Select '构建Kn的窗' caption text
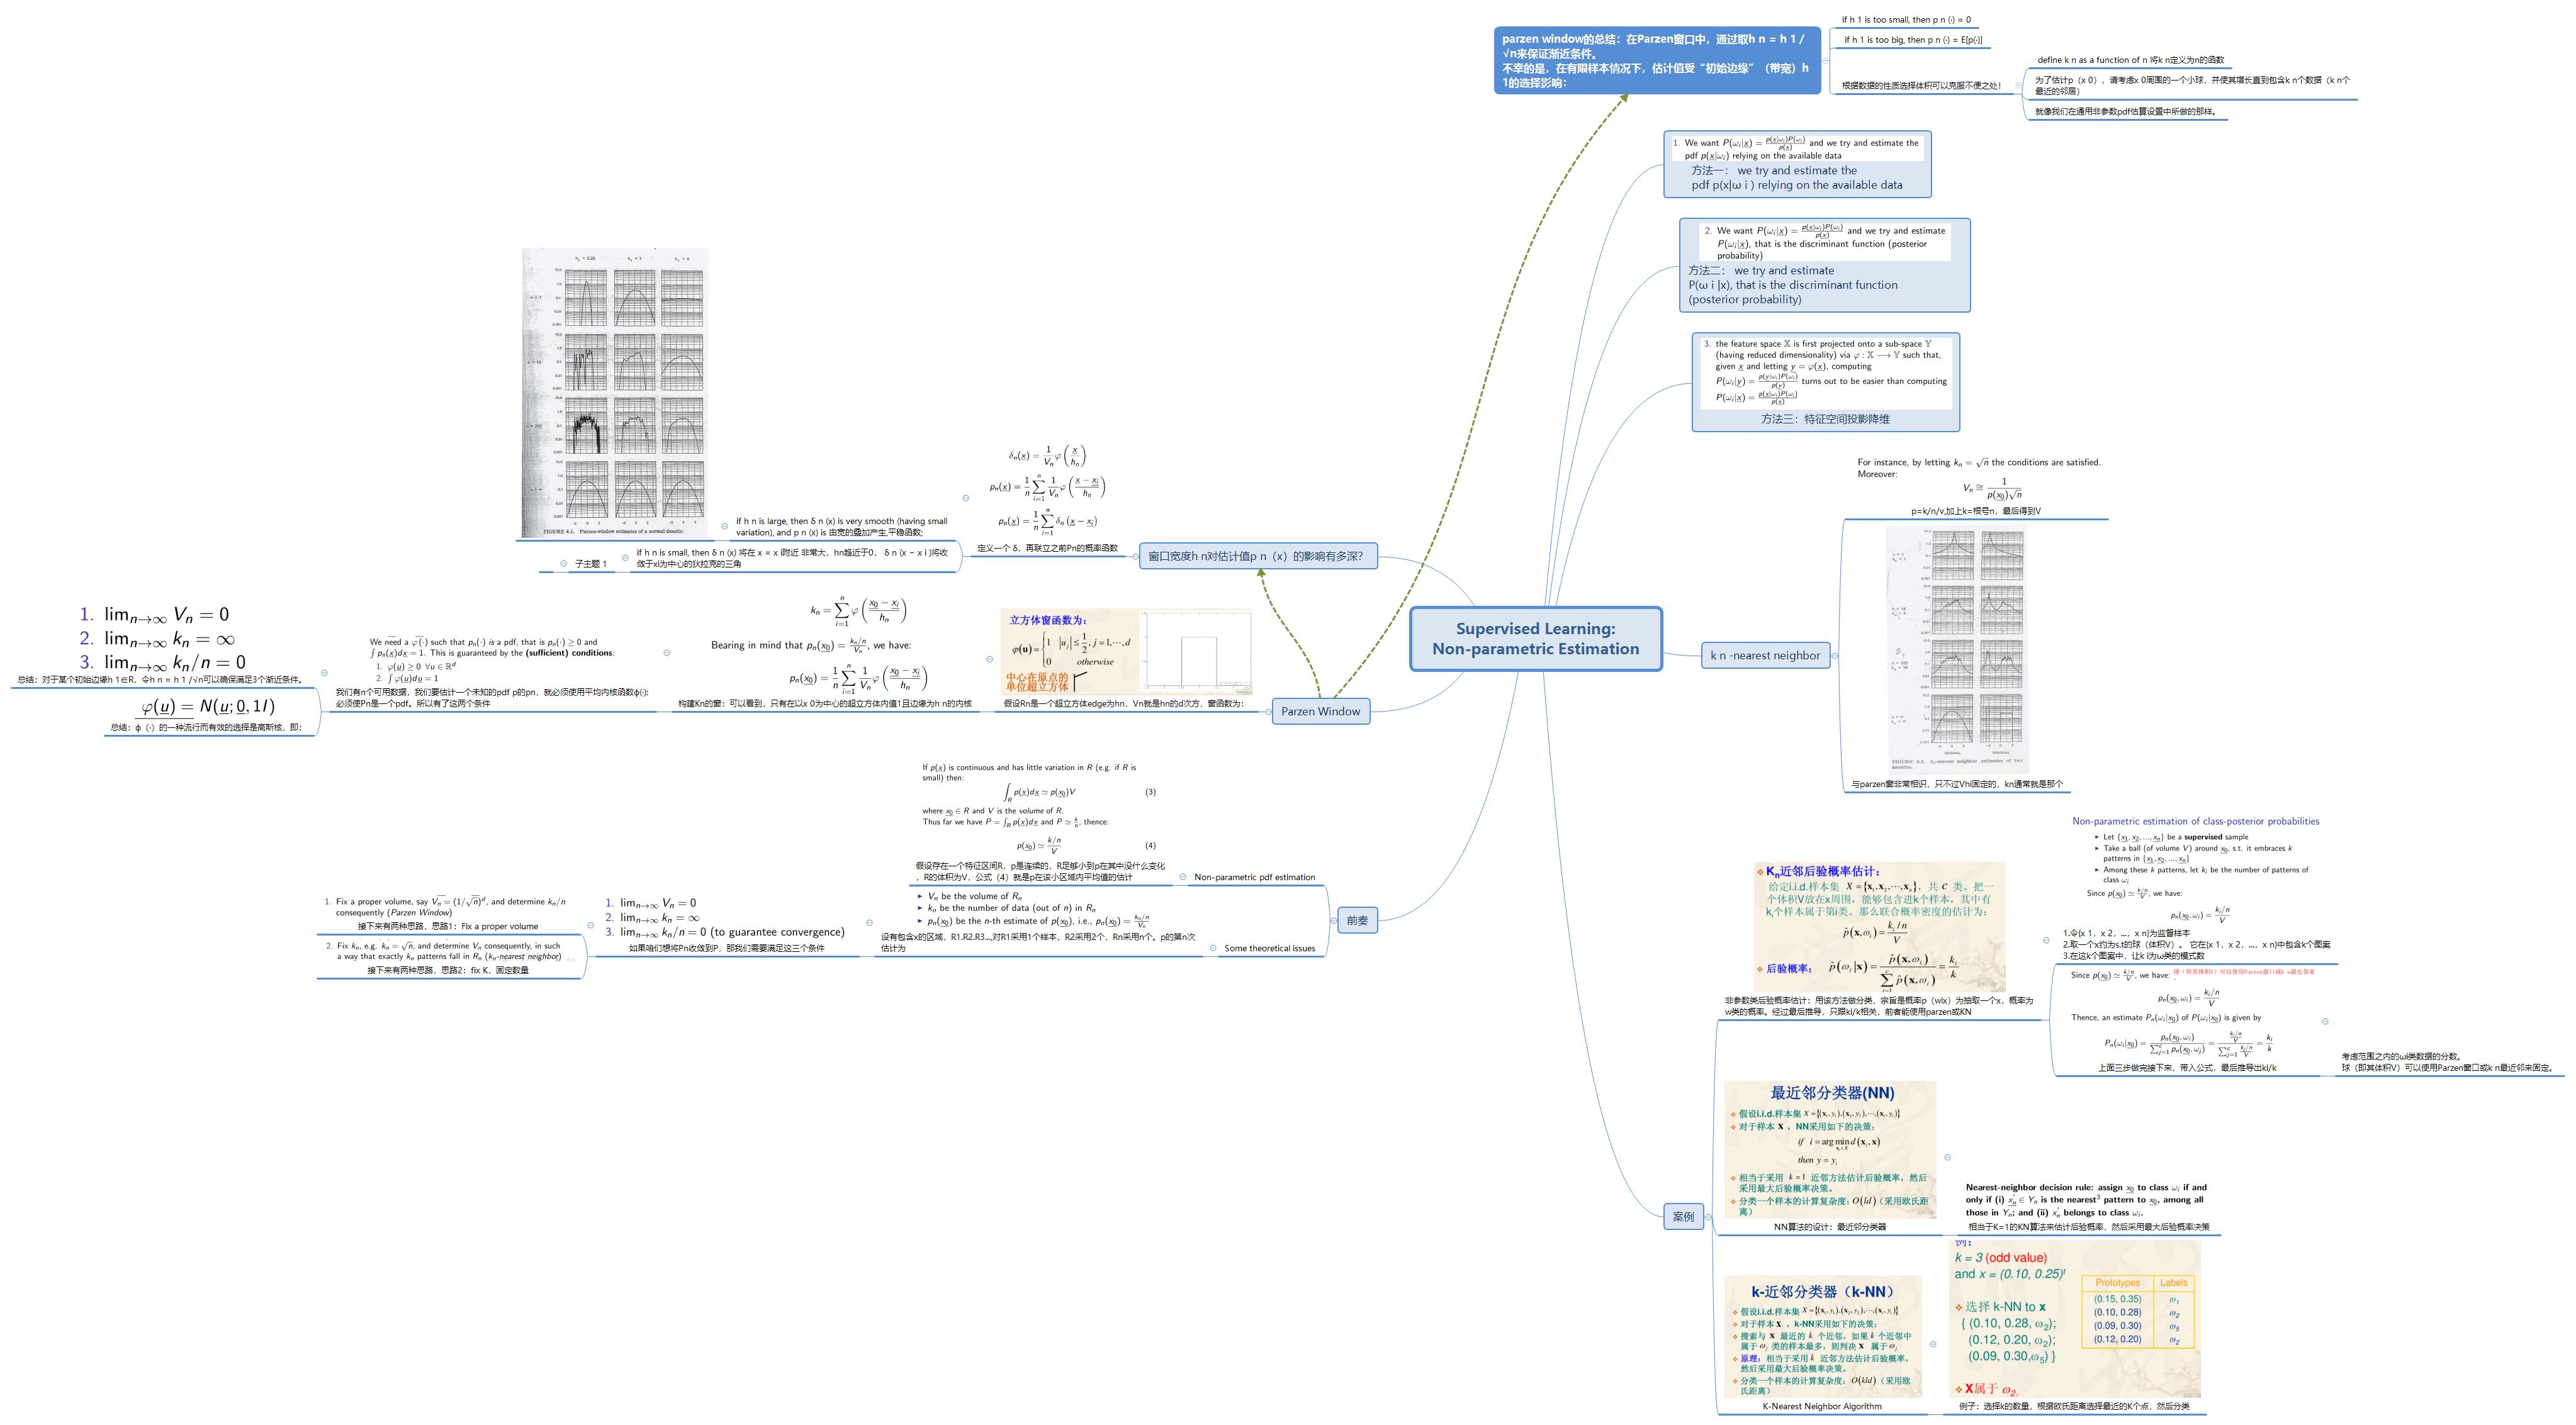The image size is (2576, 1425). [824, 703]
